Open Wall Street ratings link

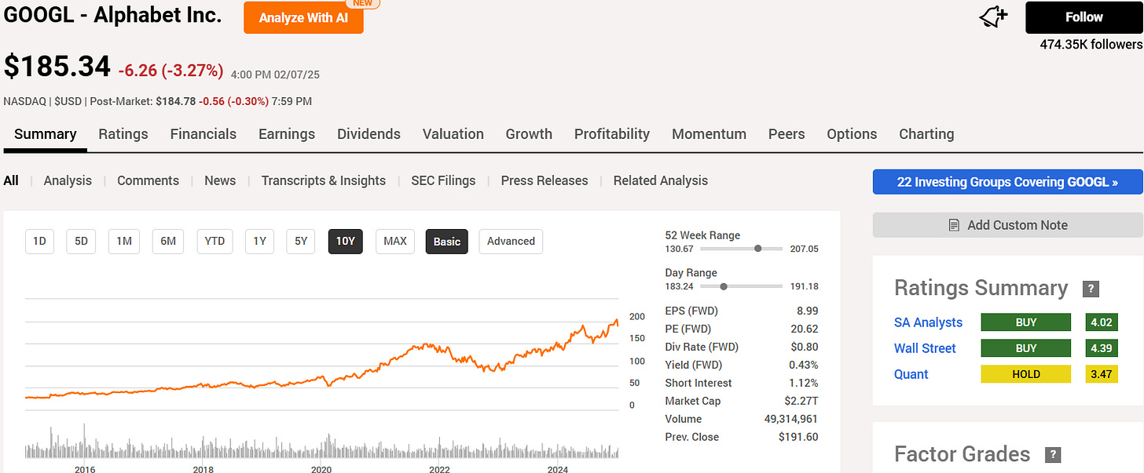(x=925, y=348)
